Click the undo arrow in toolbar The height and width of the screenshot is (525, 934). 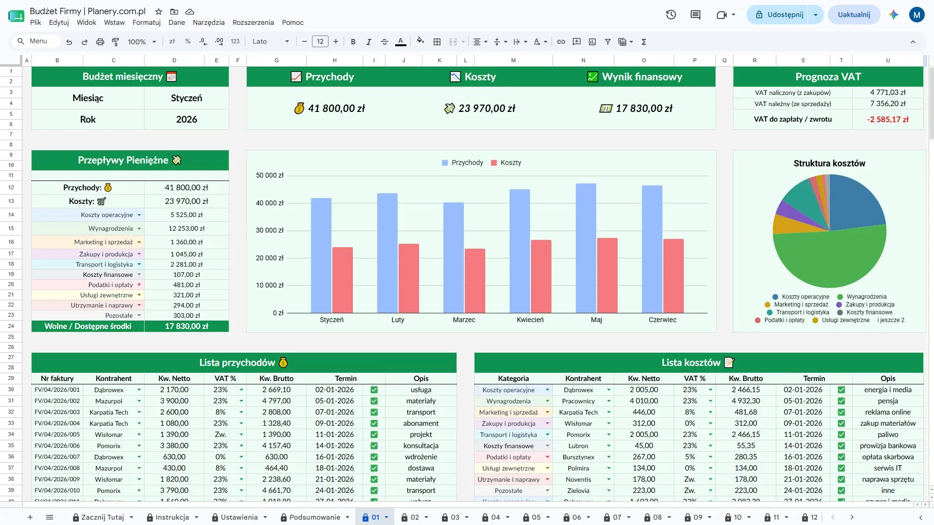(x=69, y=42)
